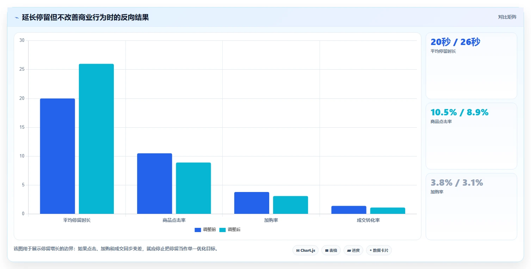Image resolution: width=531 pixels, height=269 pixels.
Task: Select the 进度 tag chip
Action: [353, 250]
